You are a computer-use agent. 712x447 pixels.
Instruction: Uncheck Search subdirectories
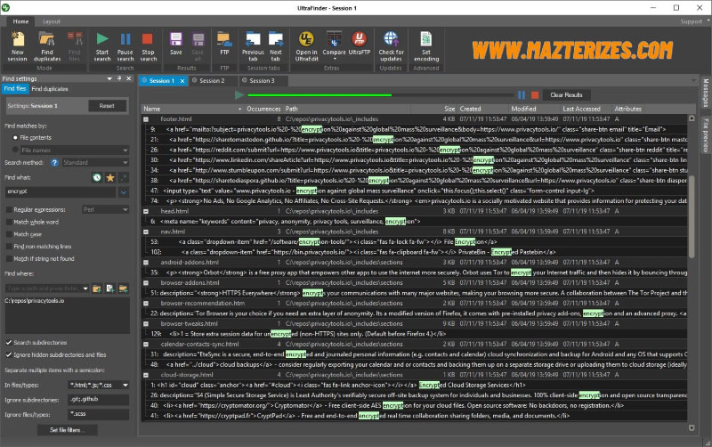click(x=9, y=343)
